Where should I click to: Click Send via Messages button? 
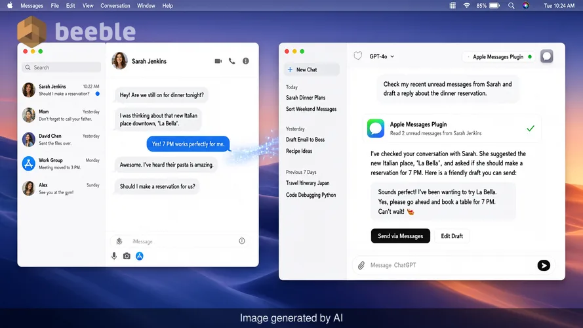[x=401, y=236]
